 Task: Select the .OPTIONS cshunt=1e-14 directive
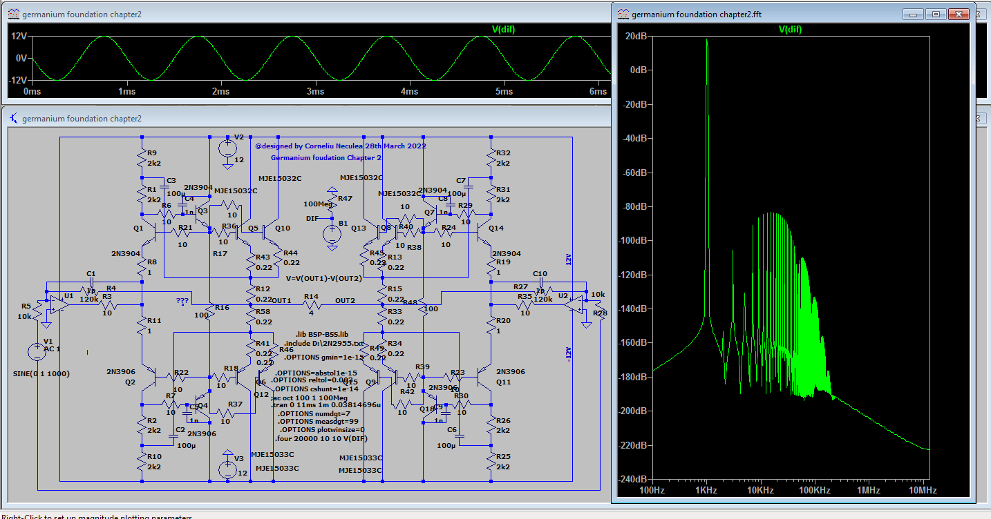point(315,389)
